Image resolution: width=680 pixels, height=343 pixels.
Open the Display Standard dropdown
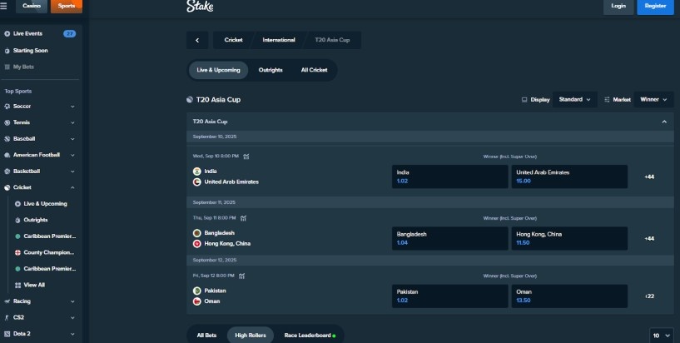pyautogui.click(x=574, y=100)
